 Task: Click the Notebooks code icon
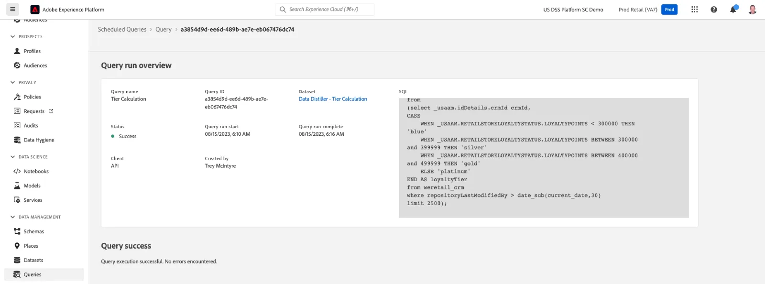point(17,172)
